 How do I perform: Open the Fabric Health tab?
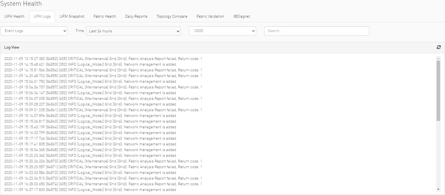coord(105,16)
